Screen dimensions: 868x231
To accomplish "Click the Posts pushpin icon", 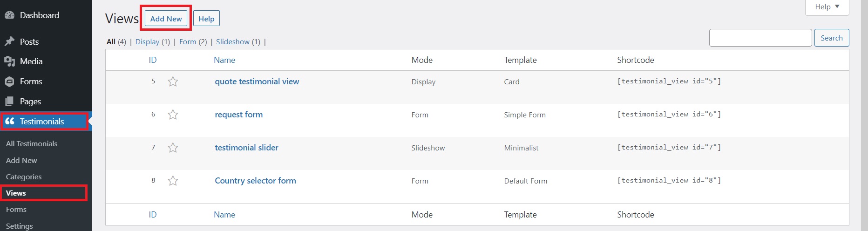I will click(9, 41).
